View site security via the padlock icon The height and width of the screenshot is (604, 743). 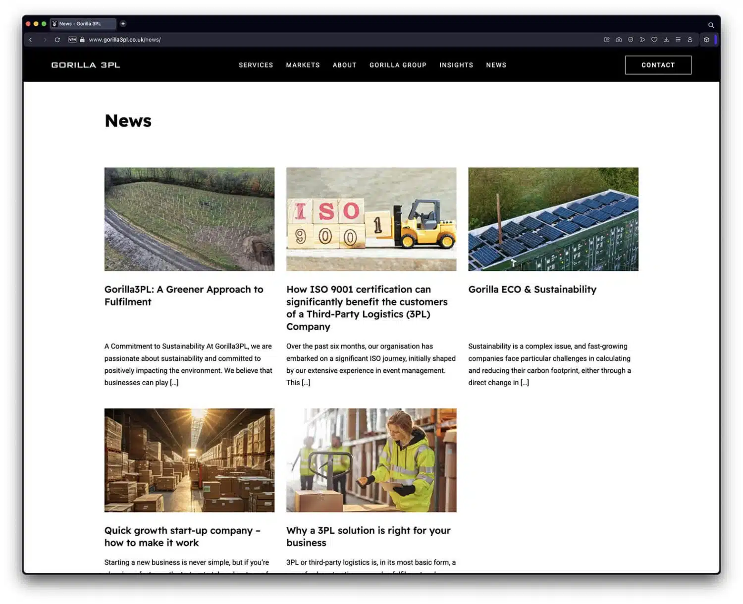(x=82, y=40)
